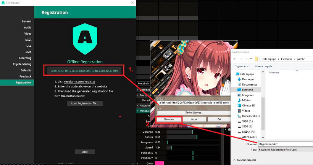Open the Organizar dropdown menu

pos(242,66)
